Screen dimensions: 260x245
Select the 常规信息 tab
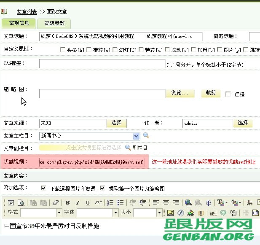19,23
